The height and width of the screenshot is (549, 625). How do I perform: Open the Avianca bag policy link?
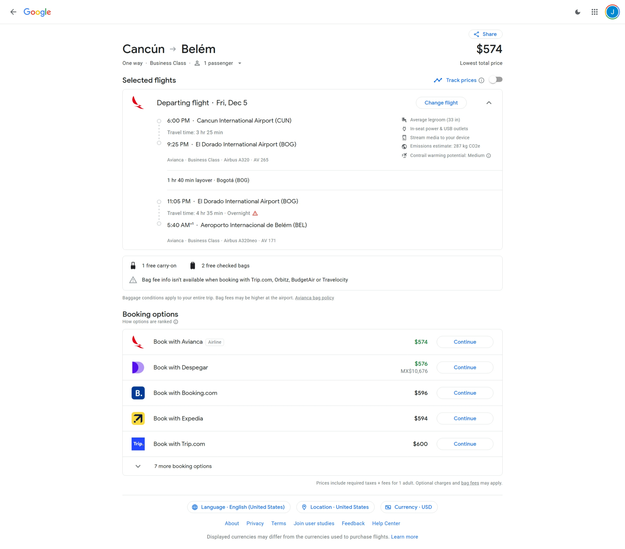pos(314,298)
